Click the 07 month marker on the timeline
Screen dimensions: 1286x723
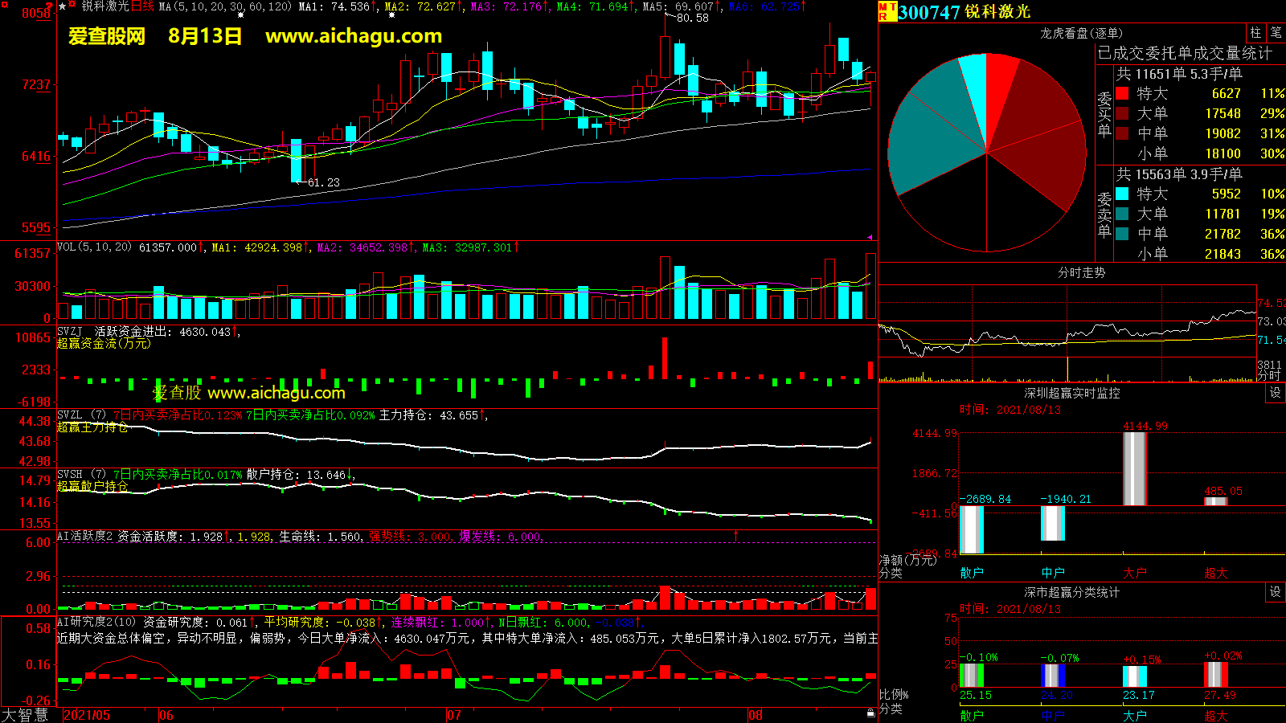pyautogui.click(x=454, y=715)
